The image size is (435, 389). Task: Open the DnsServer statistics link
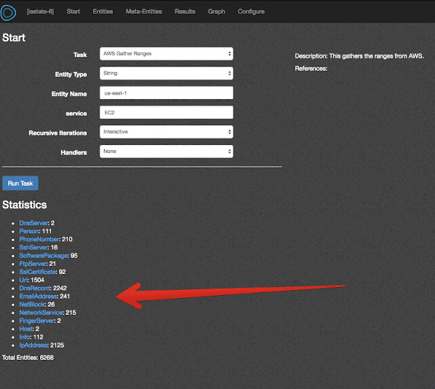point(33,223)
